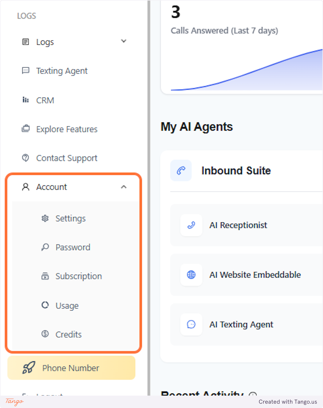Click the Inbound Suite phone icon
This screenshot has height=408, width=323.
[x=181, y=170]
